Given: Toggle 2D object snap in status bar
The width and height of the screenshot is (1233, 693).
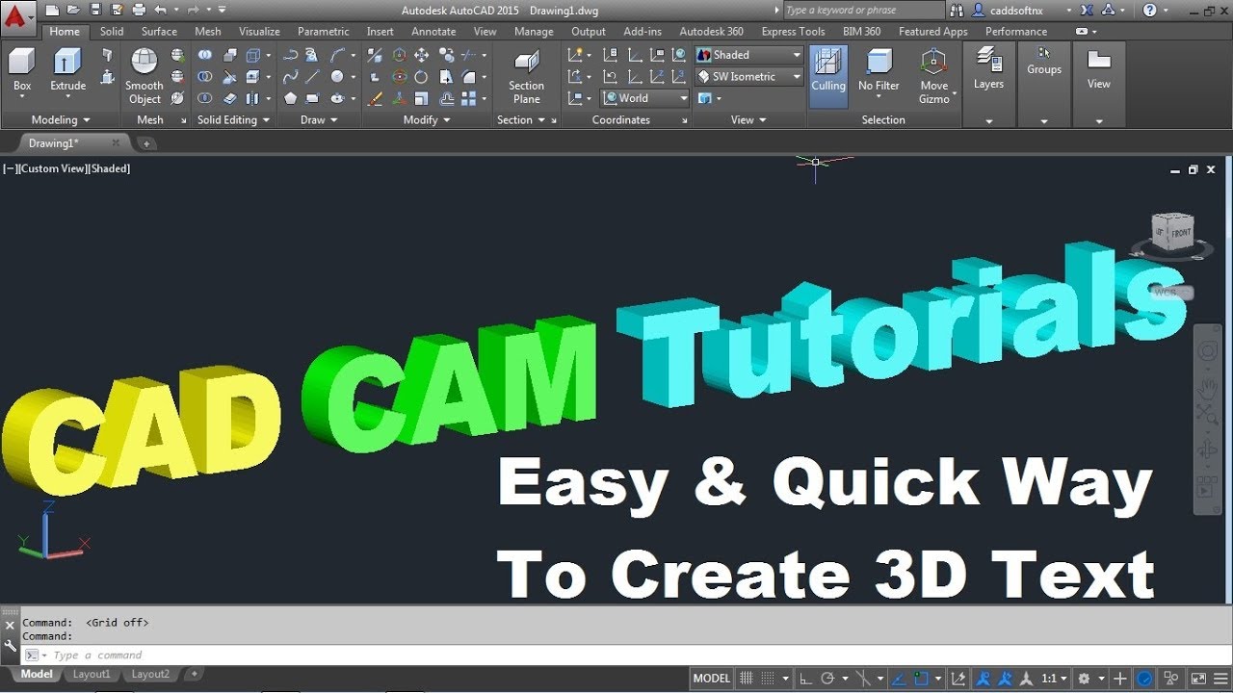Looking at the screenshot, I should click(920, 679).
